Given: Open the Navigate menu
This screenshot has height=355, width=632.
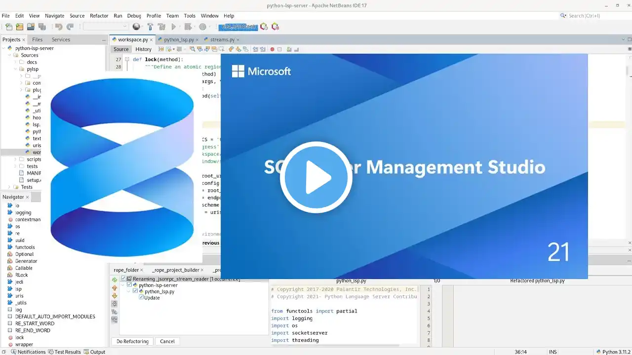Looking at the screenshot, I should coord(54,16).
